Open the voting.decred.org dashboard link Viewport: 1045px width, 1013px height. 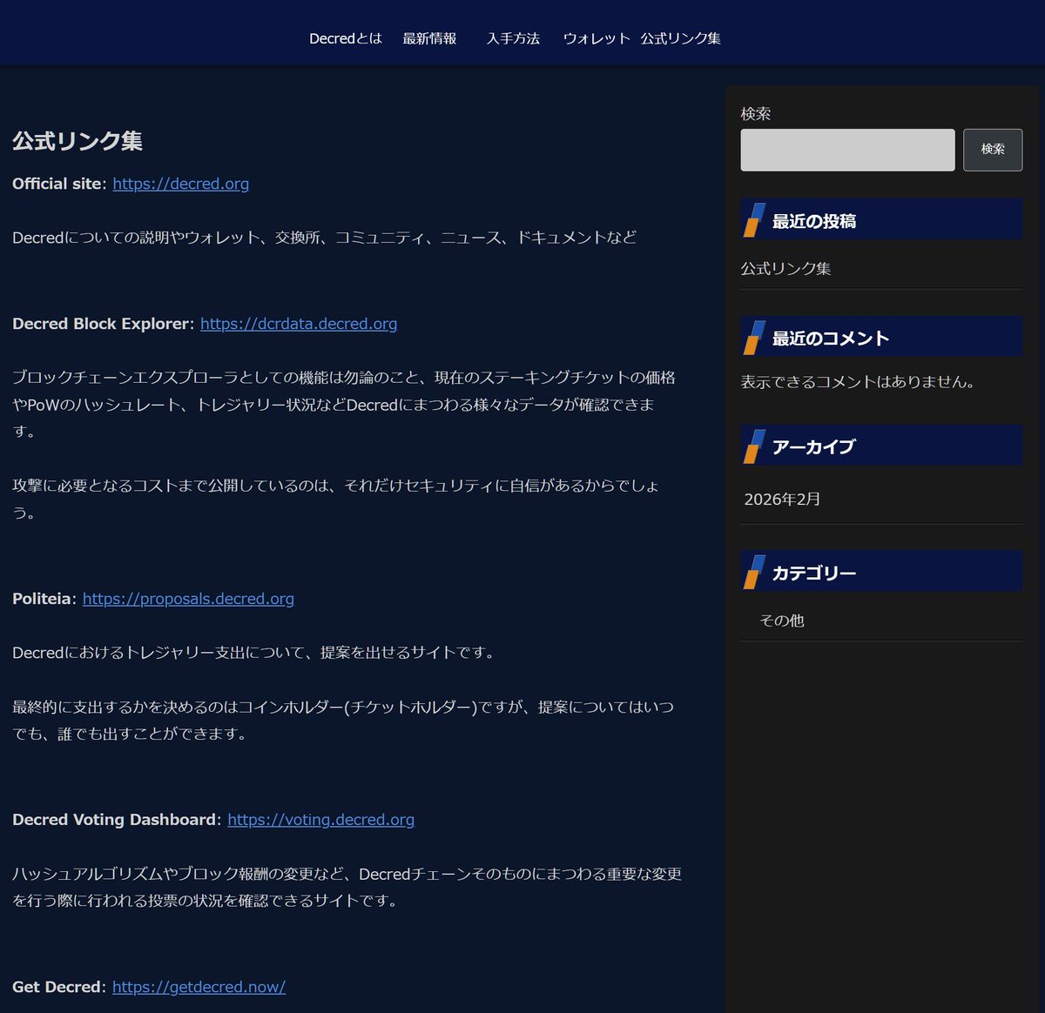[320, 819]
